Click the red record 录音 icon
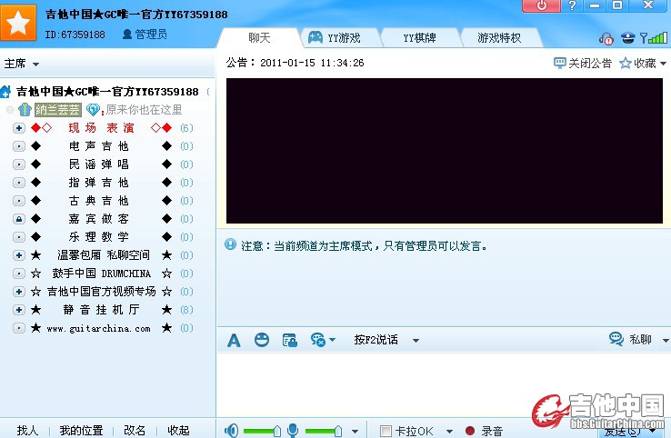Viewport: 671px width, 438px height. click(x=470, y=431)
